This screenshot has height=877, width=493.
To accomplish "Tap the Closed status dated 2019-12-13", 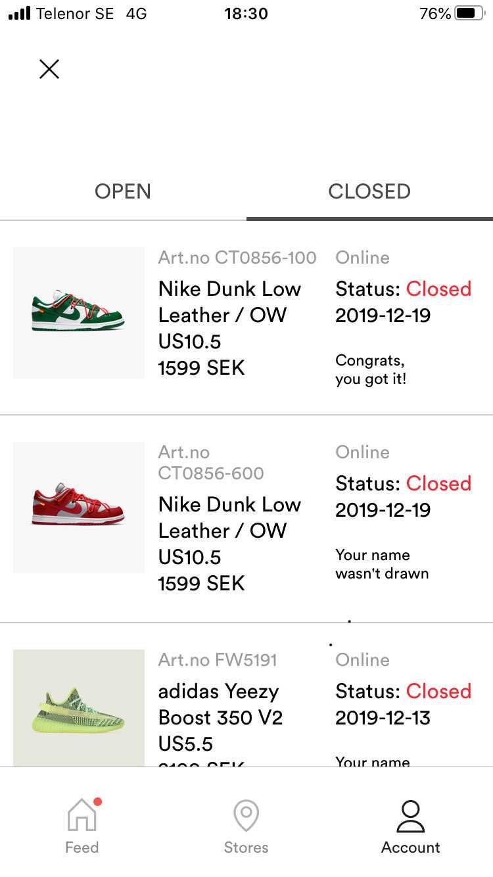I will click(x=438, y=691).
